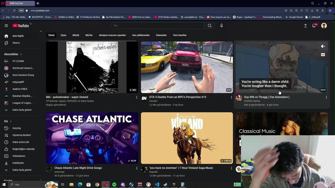Toggle captions CC on the preview video

tap(323, 55)
